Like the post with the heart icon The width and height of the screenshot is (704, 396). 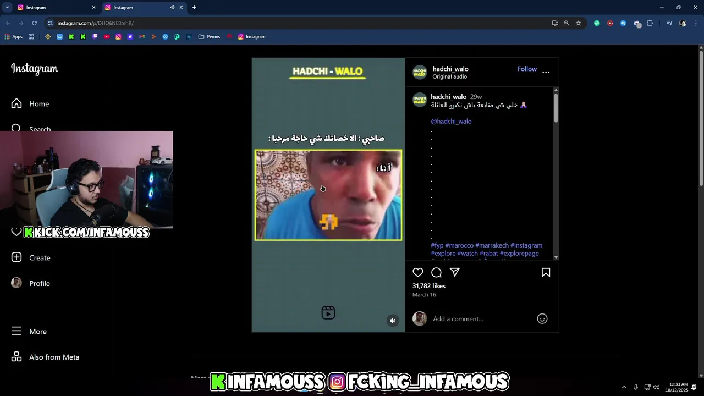[x=418, y=272]
